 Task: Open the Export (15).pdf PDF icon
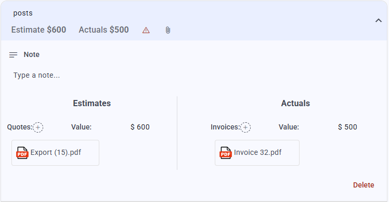click(22, 153)
